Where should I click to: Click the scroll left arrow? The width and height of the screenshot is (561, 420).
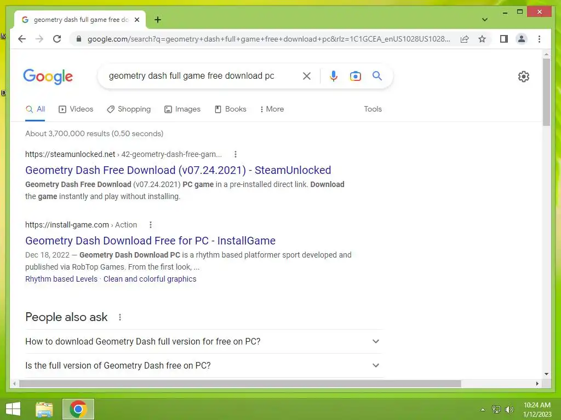tap(14, 383)
